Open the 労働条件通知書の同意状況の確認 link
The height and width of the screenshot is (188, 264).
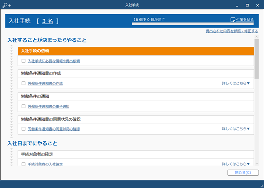click(x=54, y=129)
